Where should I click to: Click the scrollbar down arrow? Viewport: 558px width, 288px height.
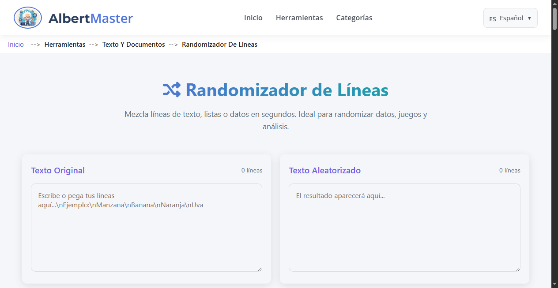coord(554,284)
